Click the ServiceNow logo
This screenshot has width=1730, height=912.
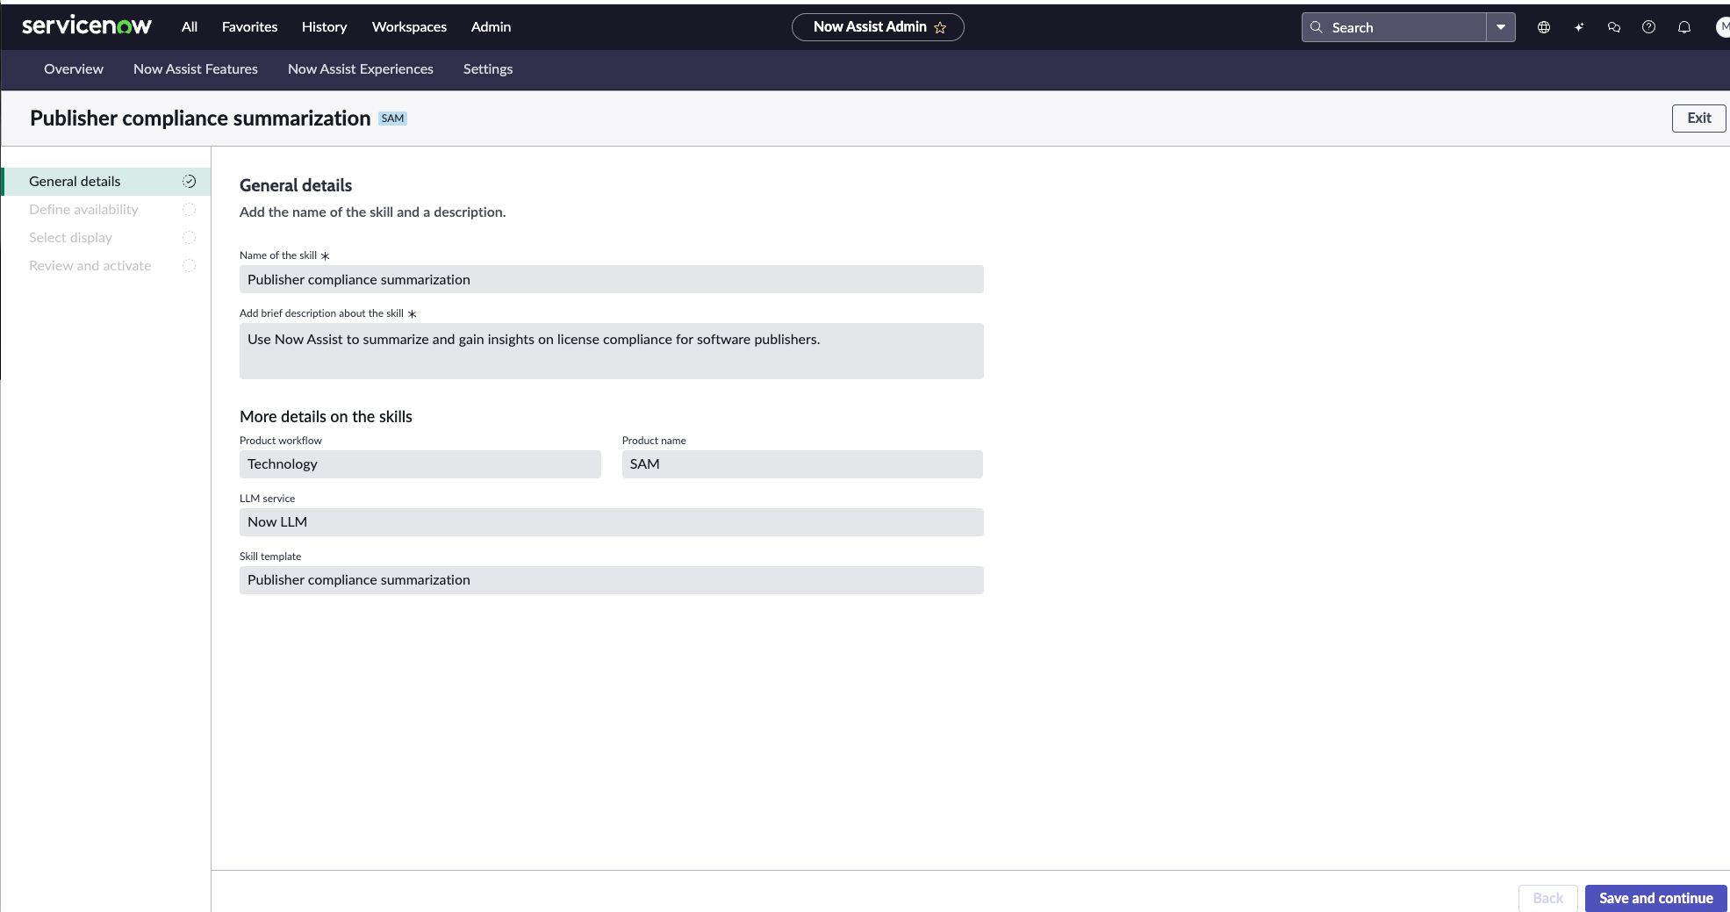(x=87, y=26)
